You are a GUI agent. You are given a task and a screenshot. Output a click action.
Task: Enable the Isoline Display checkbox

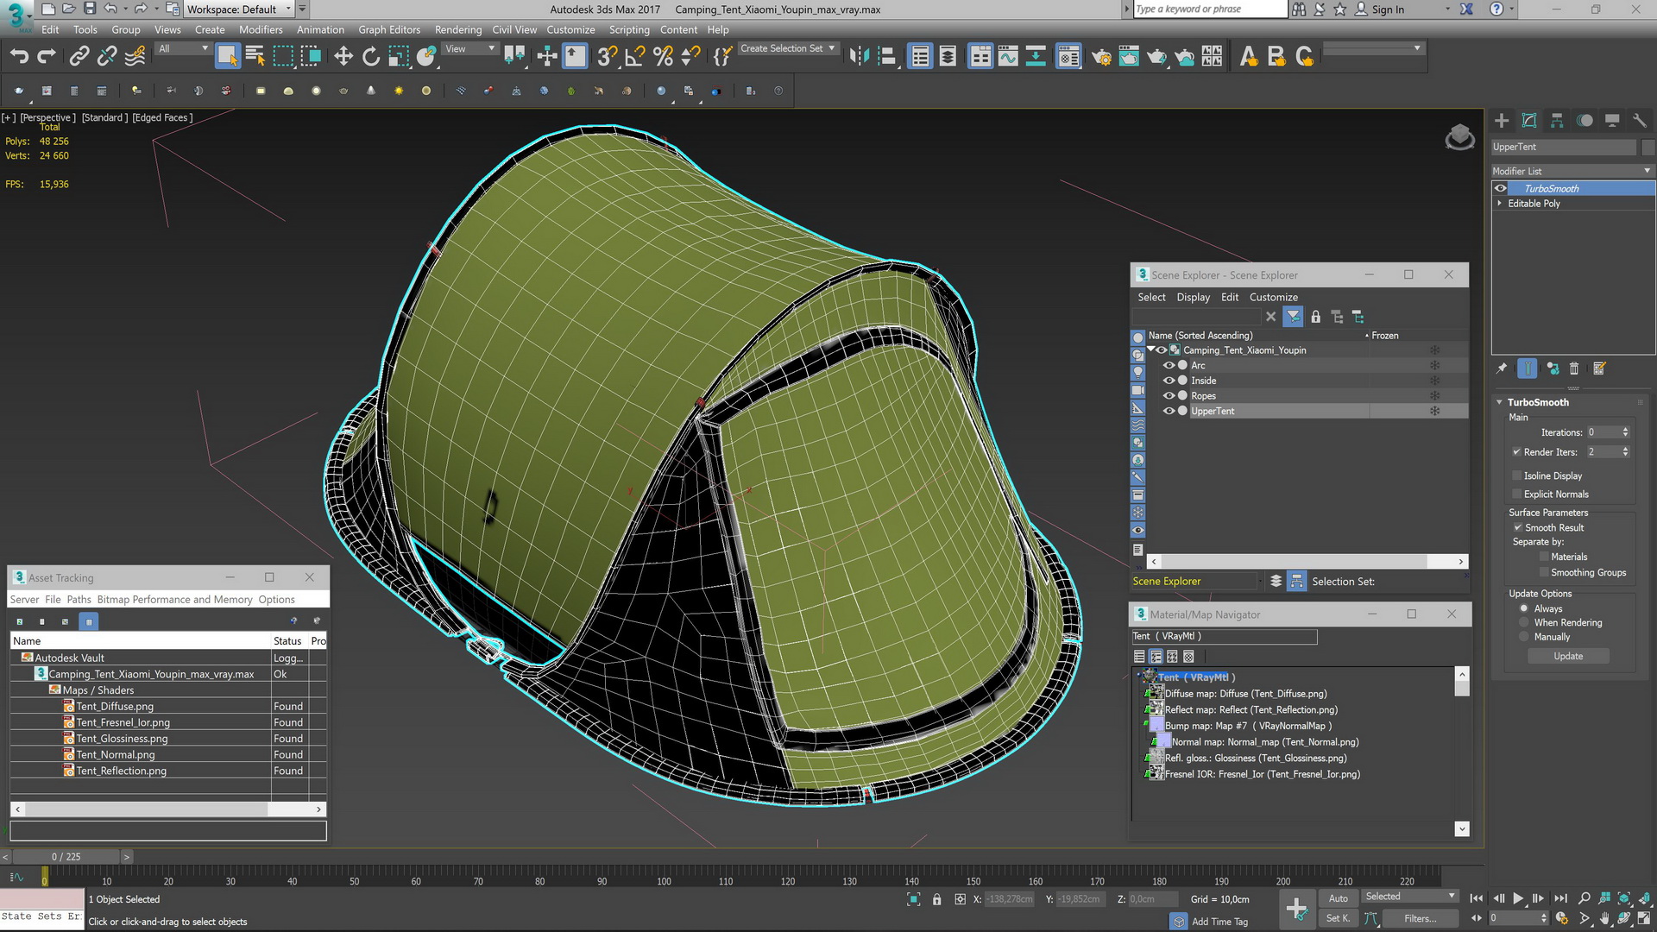click(x=1517, y=475)
